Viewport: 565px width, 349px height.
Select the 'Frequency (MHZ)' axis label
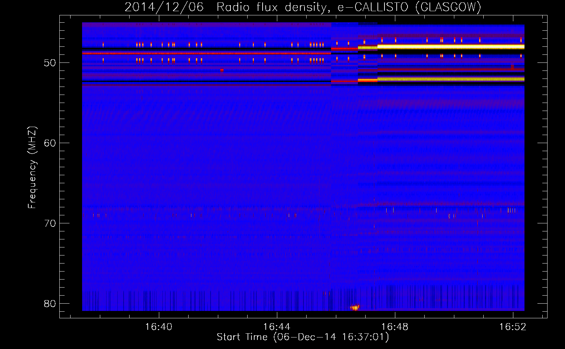click(32, 168)
